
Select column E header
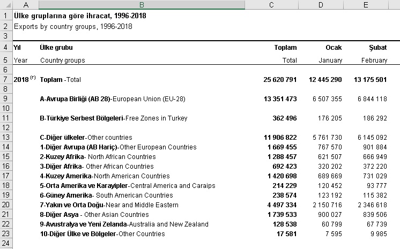(366, 5)
